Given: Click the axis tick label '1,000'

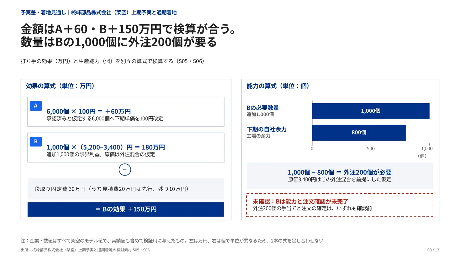Looking at the screenshot, I should (427, 148).
